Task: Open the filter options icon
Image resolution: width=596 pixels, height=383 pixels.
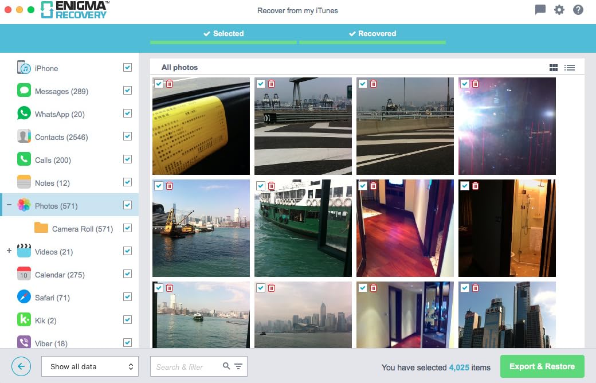Action: [x=238, y=366]
